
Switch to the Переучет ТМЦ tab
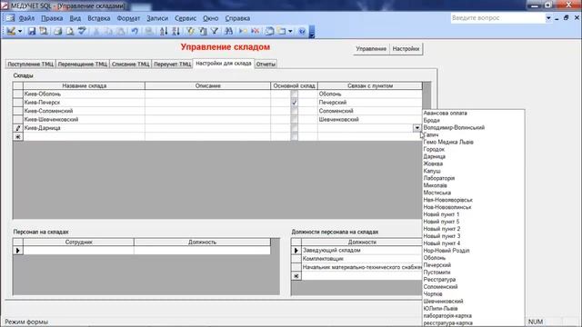(x=172, y=64)
